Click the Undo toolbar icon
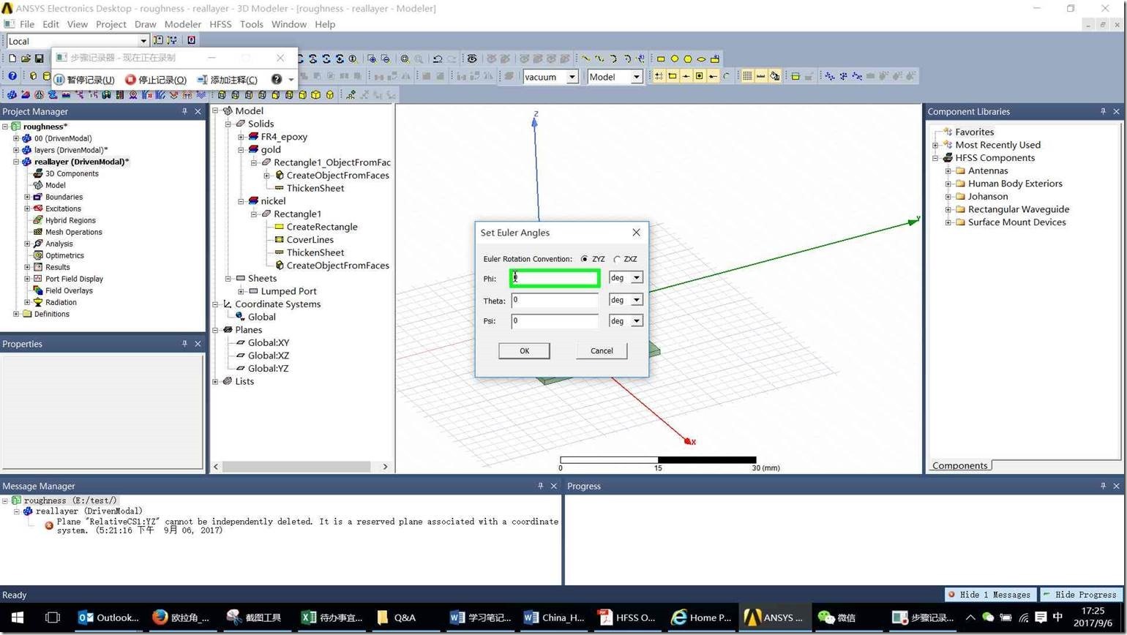1127x635 pixels. (438, 59)
